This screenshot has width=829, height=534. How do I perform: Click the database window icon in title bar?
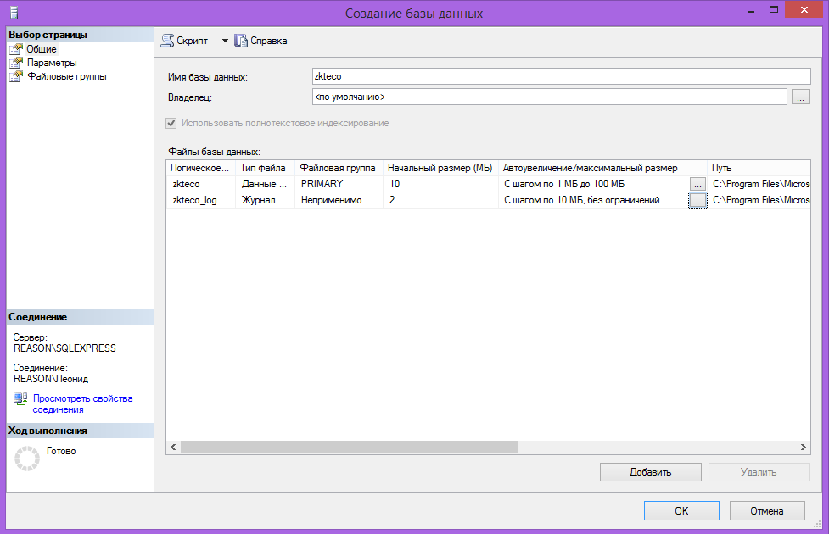14,13
